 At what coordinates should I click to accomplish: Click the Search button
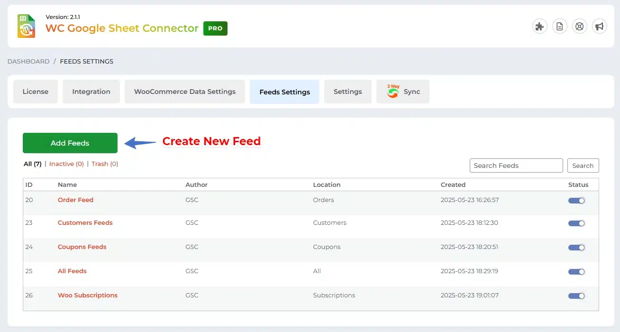click(x=583, y=166)
